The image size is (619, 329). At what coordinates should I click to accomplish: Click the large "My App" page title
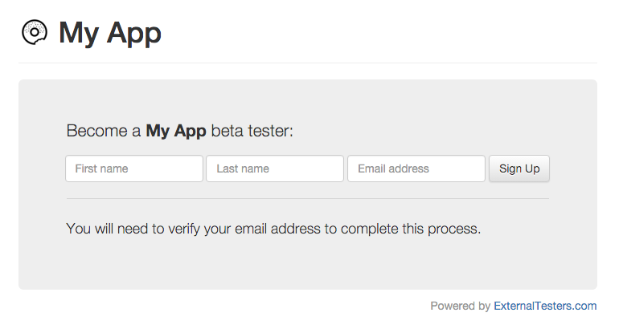(110, 33)
